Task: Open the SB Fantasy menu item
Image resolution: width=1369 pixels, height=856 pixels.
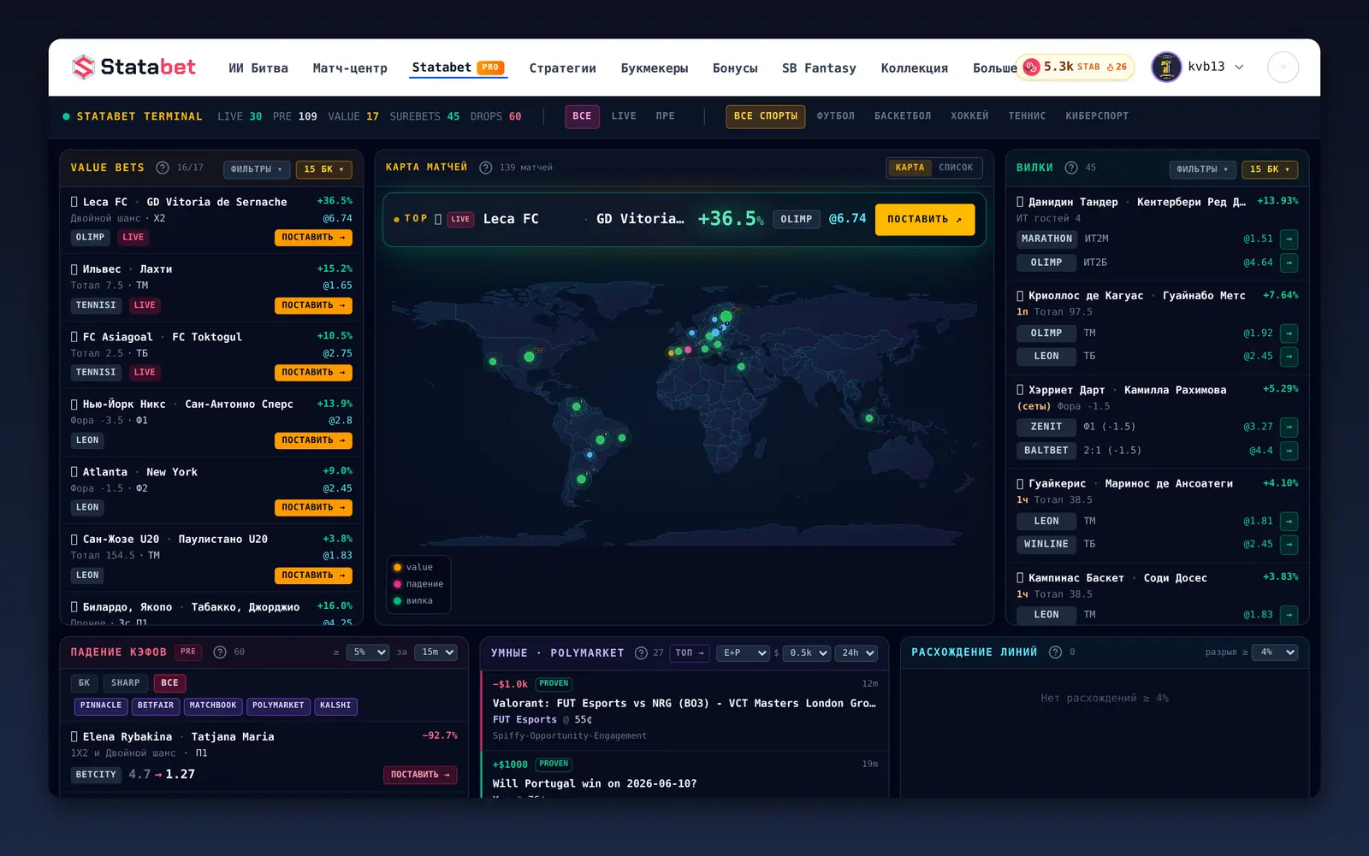Action: click(819, 68)
